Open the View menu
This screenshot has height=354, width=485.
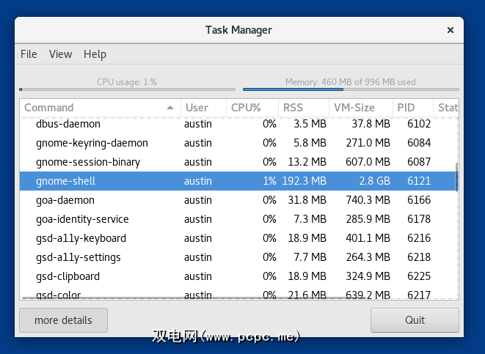[60, 54]
